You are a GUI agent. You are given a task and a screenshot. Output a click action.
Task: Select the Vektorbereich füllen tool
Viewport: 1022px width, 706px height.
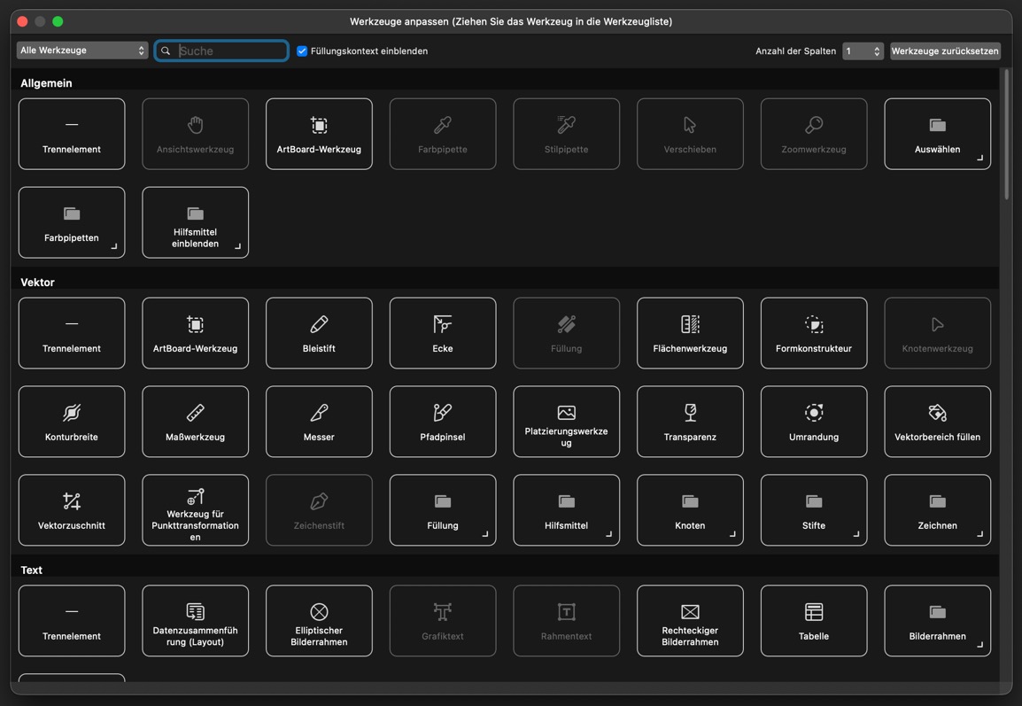coord(937,422)
